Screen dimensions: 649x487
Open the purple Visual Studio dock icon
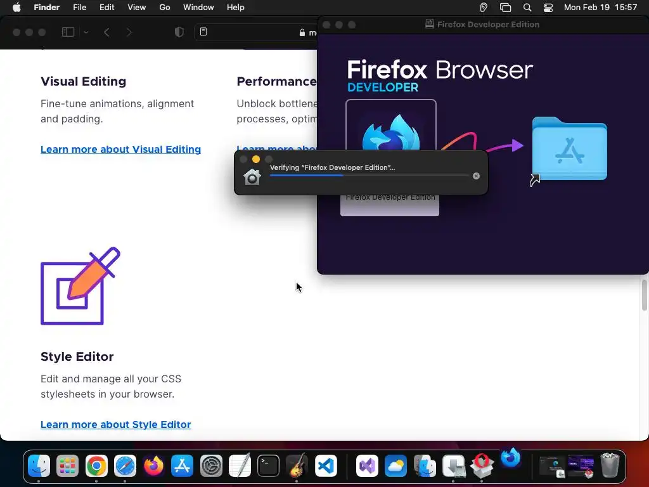tap(367, 466)
